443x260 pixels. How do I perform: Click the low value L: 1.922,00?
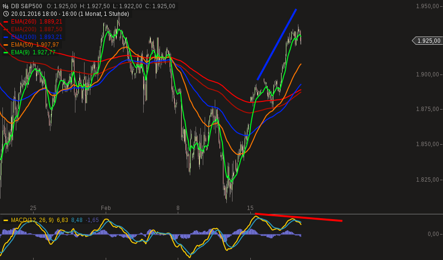[x=128, y=6]
